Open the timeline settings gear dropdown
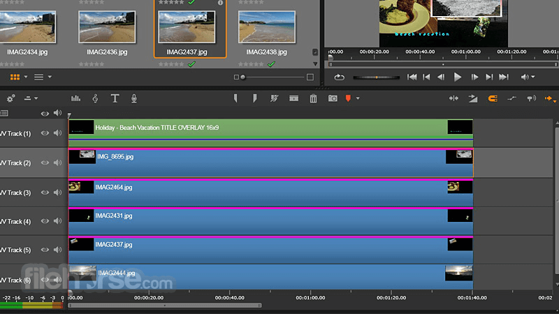The width and height of the screenshot is (559, 314). [x=10, y=98]
